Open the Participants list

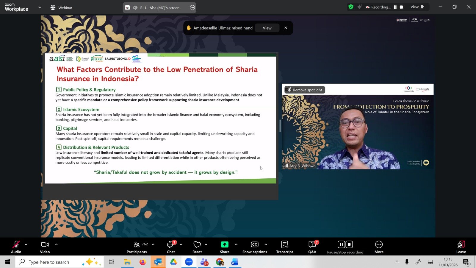pos(137,247)
